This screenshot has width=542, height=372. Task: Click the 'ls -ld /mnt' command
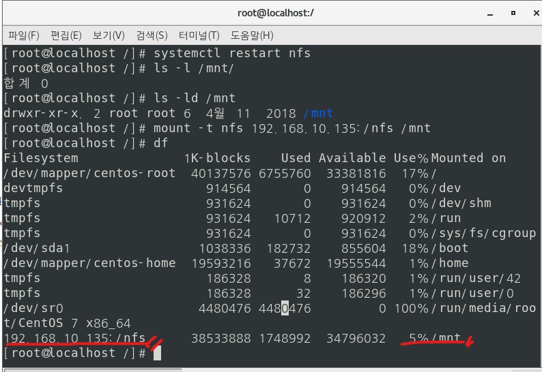pos(195,98)
